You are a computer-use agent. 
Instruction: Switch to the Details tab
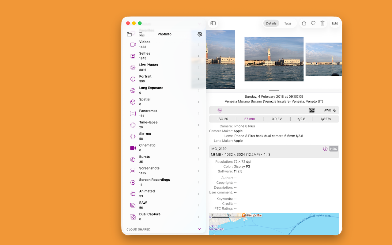[x=271, y=23]
